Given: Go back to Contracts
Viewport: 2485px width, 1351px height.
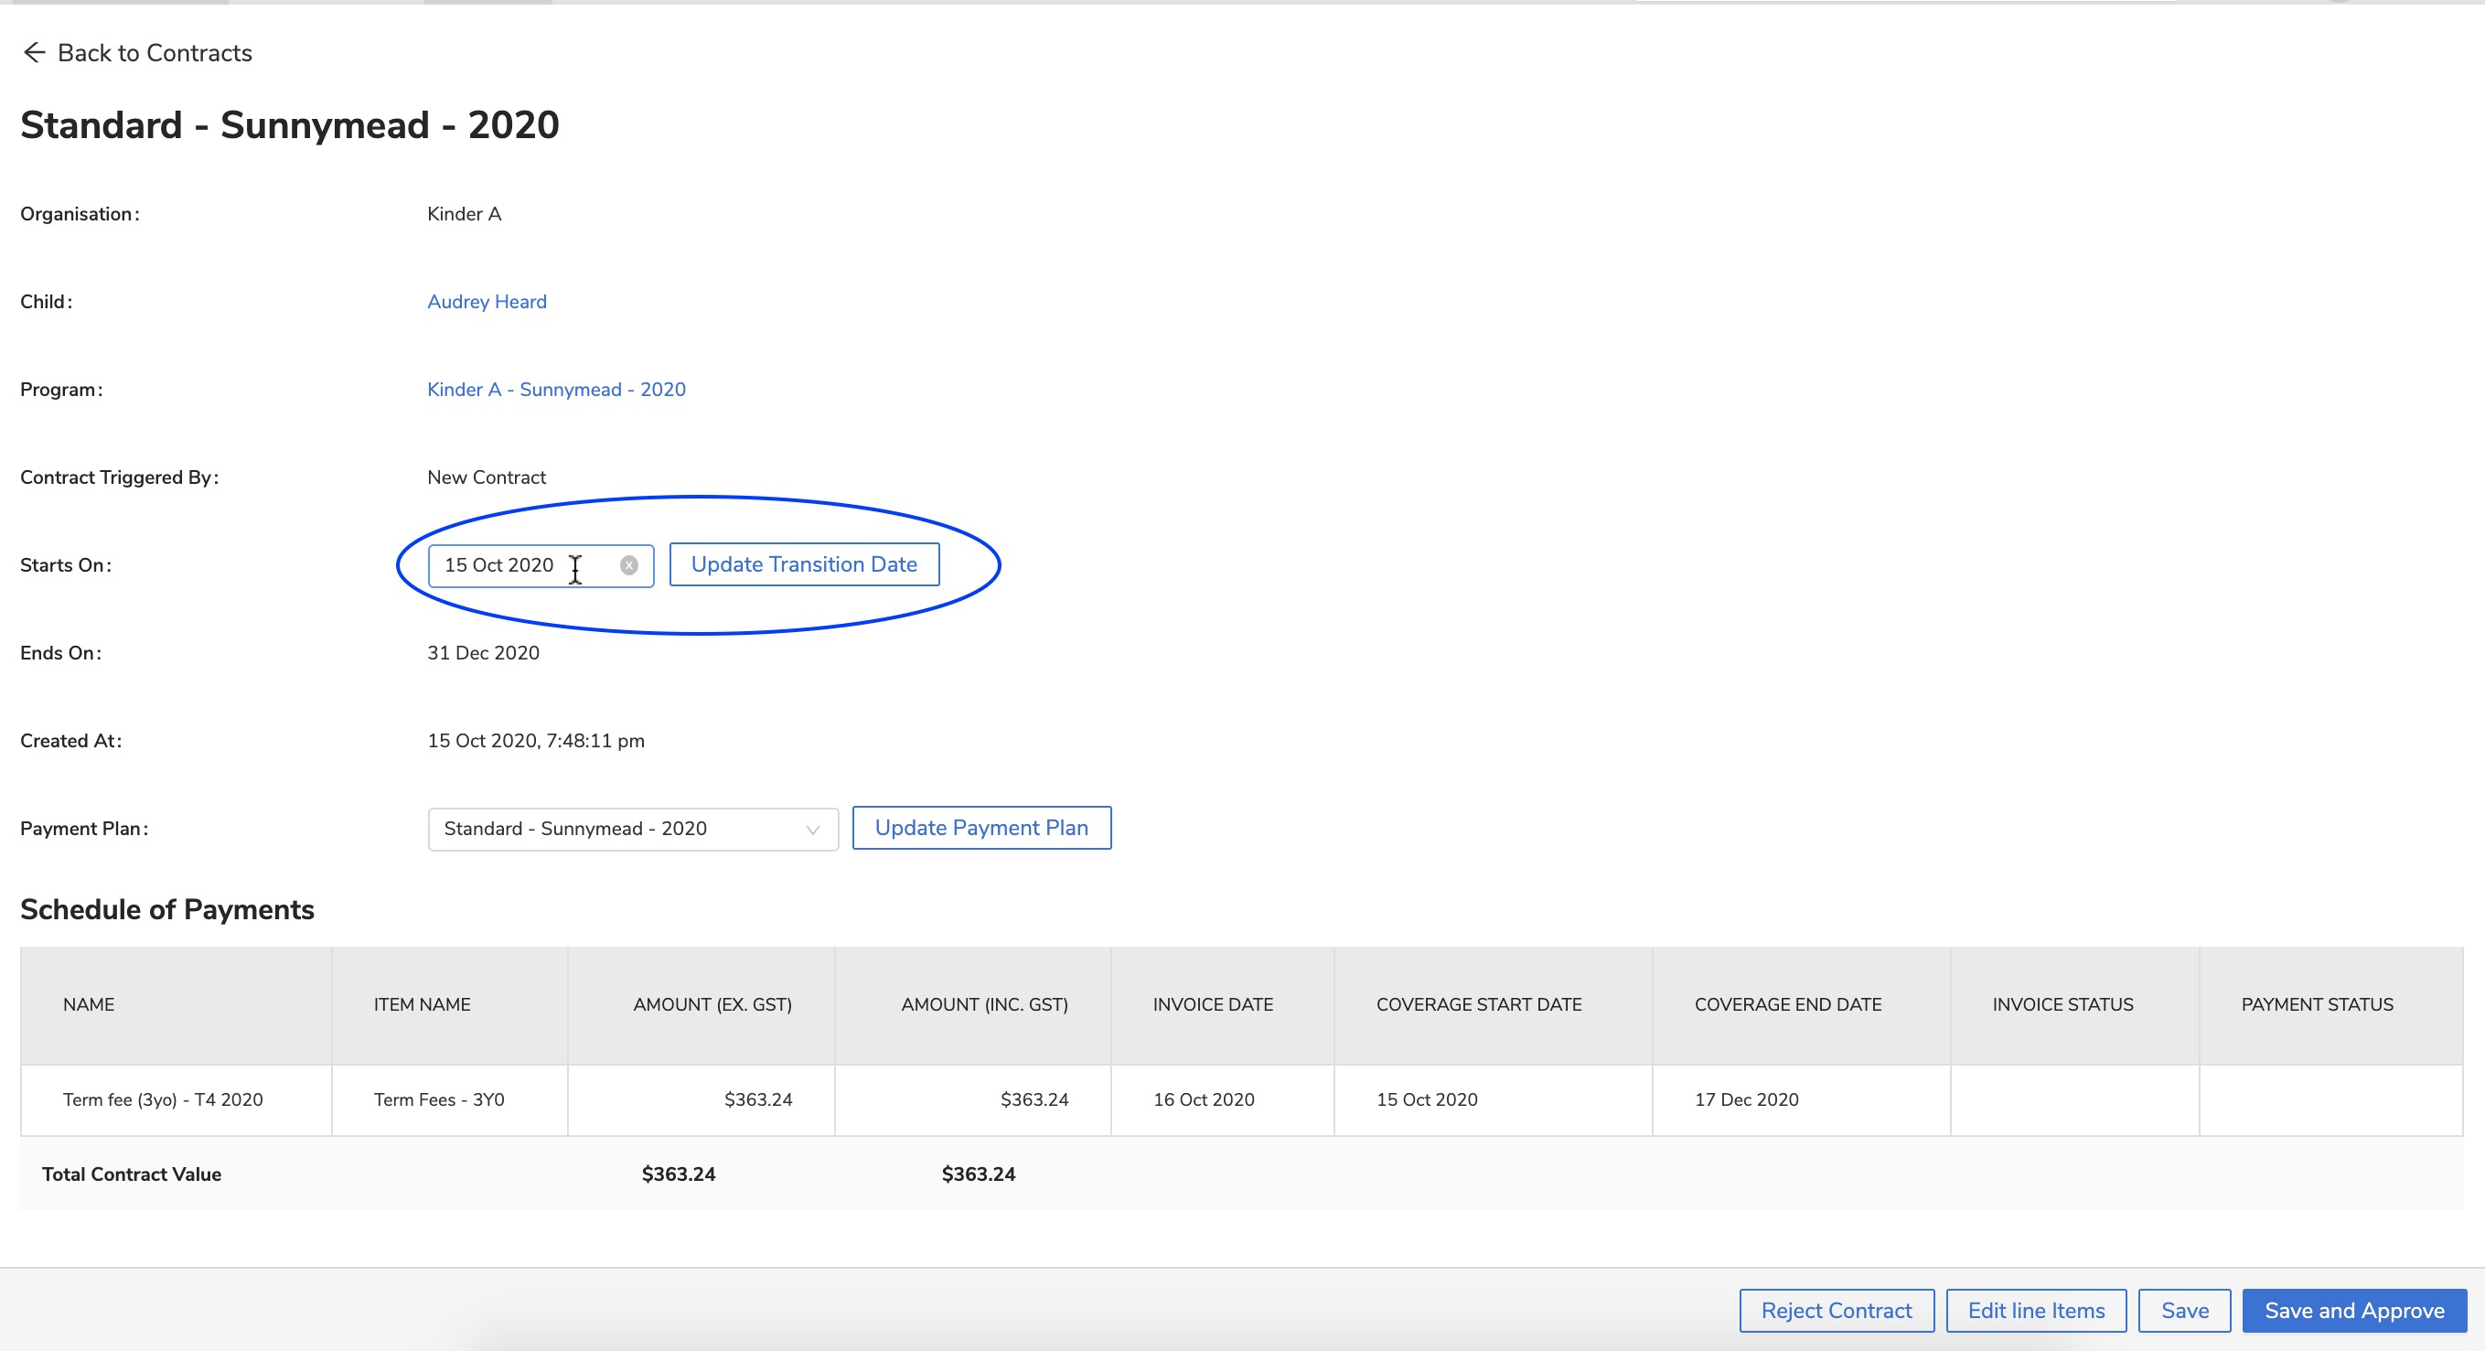Looking at the screenshot, I should [155, 53].
